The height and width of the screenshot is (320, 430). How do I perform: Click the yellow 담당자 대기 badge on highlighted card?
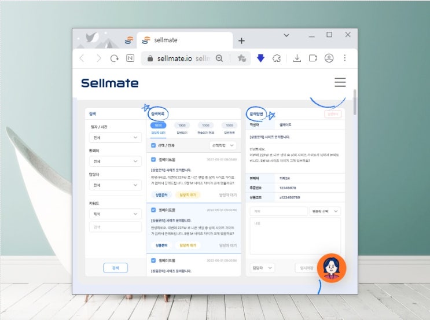pyautogui.click(x=188, y=245)
